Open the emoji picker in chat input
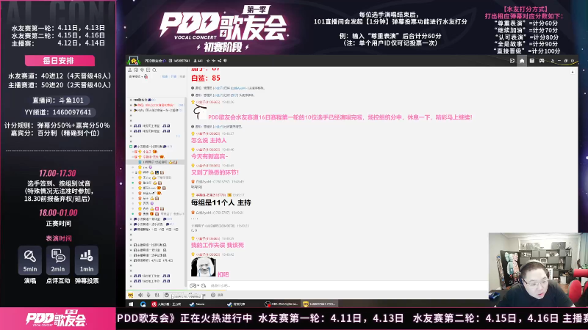The width and height of the screenshot is (588, 330). point(193,285)
